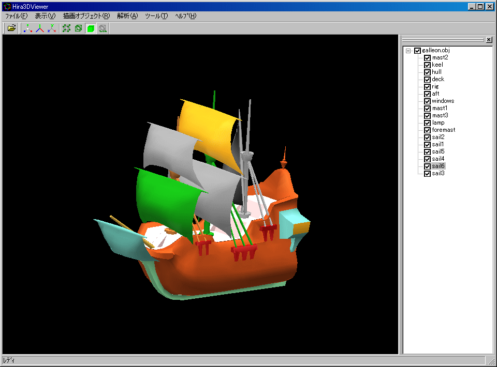Image resolution: width=497 pixels, height=367 pixels.
Task: Select the rig tree label
Action: (435, 87)
